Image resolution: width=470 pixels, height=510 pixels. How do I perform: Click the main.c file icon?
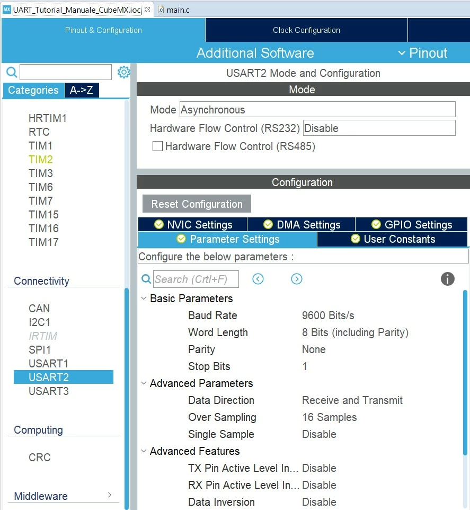(161, 10)
